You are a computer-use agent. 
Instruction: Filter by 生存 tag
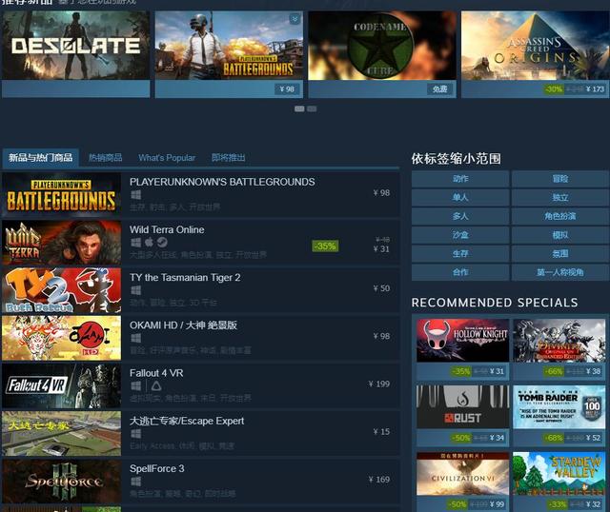pos(460,254)
